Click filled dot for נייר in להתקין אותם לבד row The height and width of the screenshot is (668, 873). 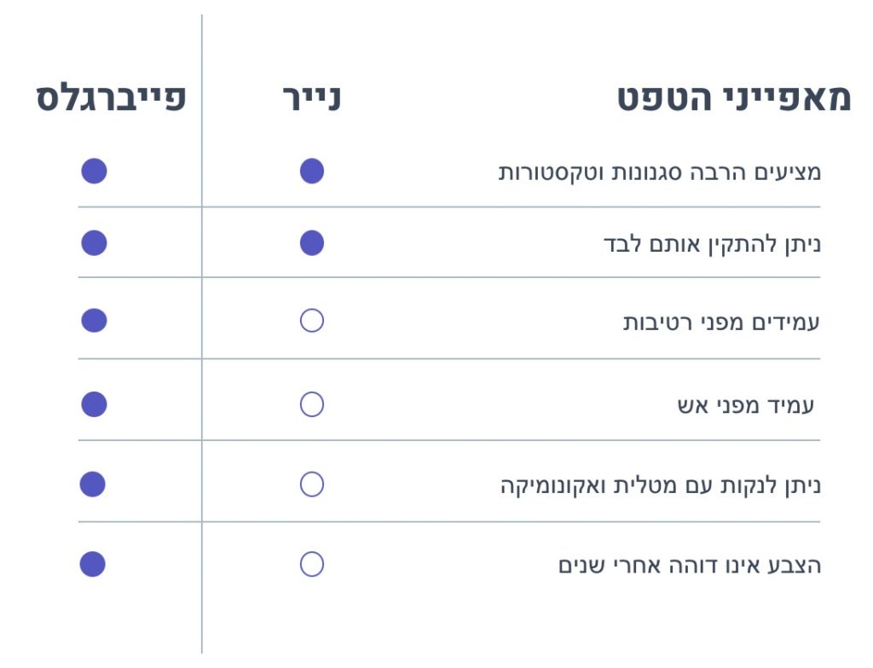(312, 243)
